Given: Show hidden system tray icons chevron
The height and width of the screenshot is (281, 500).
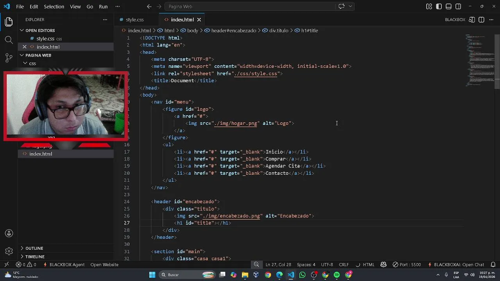Looking at the screenshot, I should pyautogui.click(x=438, y=275).
